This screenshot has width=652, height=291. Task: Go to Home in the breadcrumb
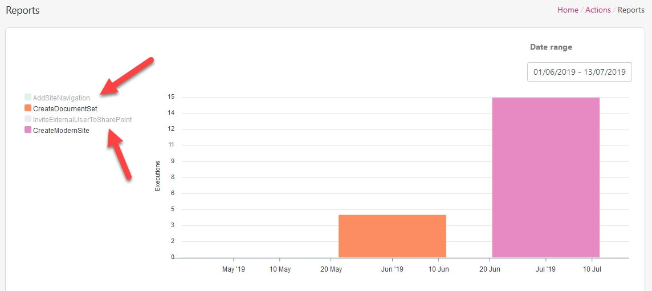(x=568, y=10)
